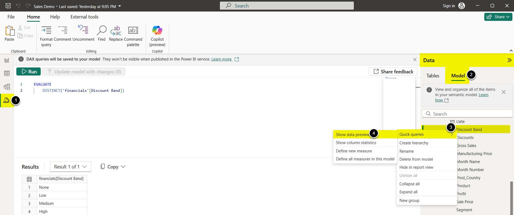
Task: Switch to Model tab in Data pane
Action: coord(458,76)
